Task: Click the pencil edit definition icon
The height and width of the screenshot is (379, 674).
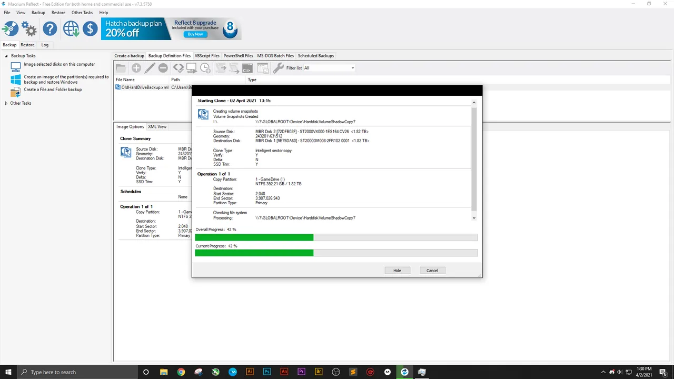Action: coord(150,68)
